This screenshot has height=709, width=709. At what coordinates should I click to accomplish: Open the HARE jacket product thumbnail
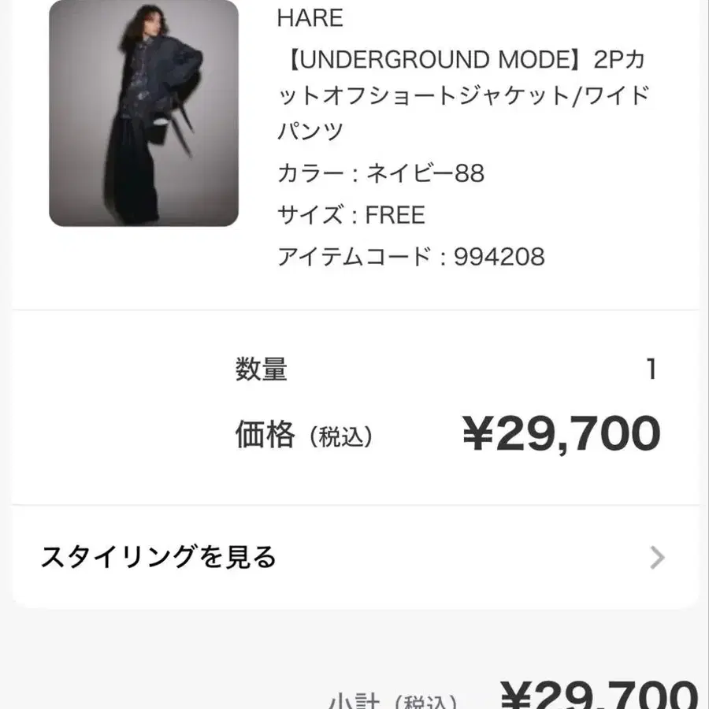(143, 113)
